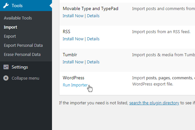Open Available Tools submenu item
195x130 pixels.
tap(18, 18)
